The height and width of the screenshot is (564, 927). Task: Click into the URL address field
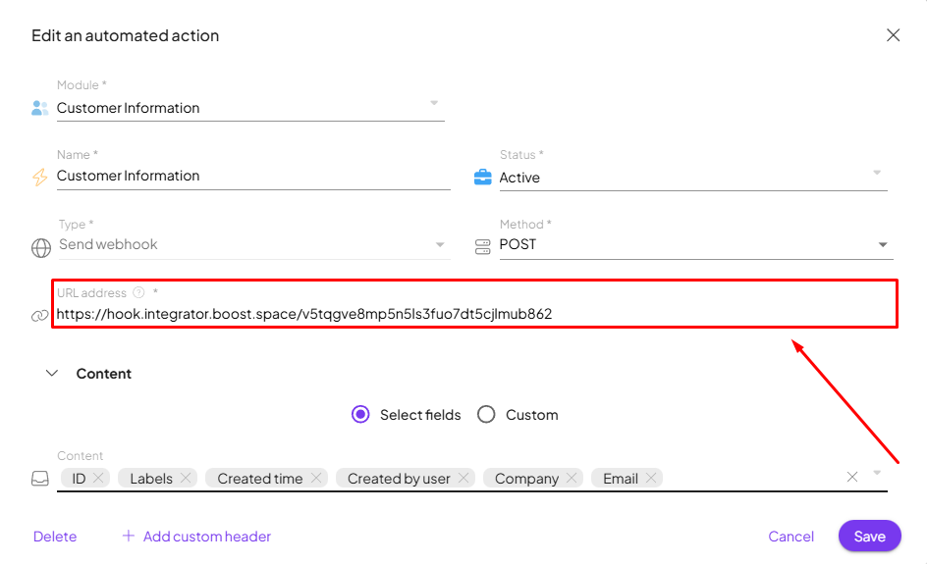(x=471, y=314)
